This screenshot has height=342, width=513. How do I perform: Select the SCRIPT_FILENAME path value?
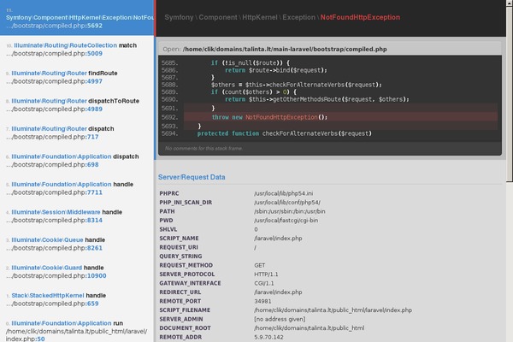click(333, 310)
